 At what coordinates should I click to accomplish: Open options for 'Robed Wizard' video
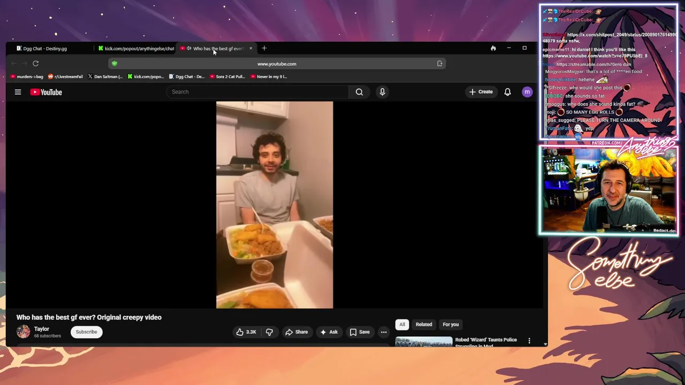[x=529, y=341]
